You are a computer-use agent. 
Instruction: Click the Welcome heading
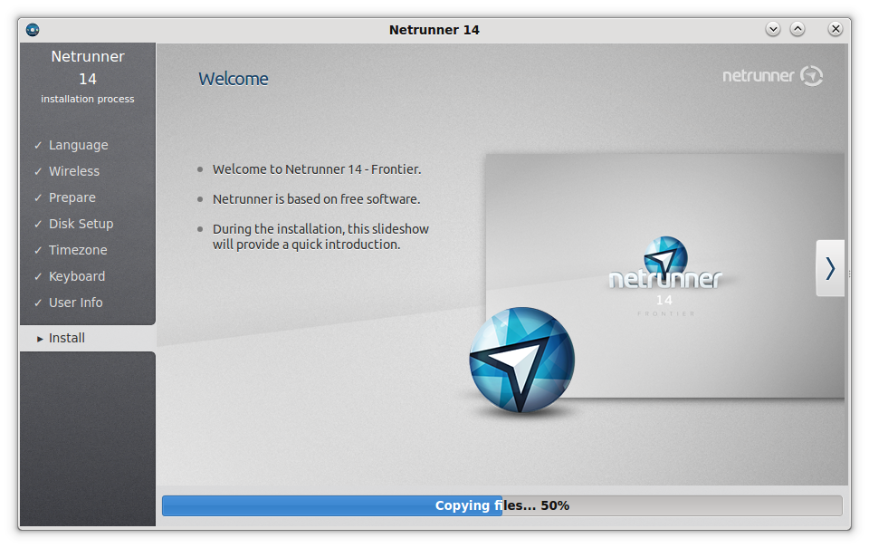(234, 80)
